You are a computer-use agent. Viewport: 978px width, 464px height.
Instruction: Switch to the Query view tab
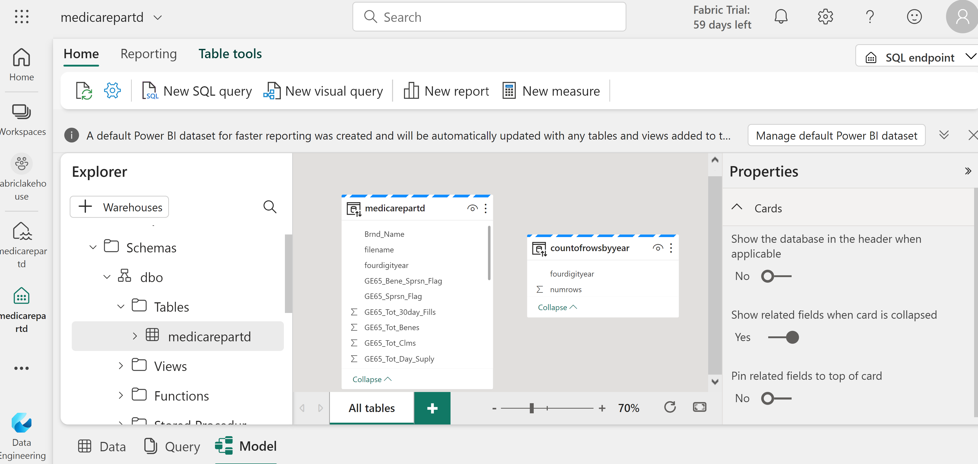click(172, 447)
